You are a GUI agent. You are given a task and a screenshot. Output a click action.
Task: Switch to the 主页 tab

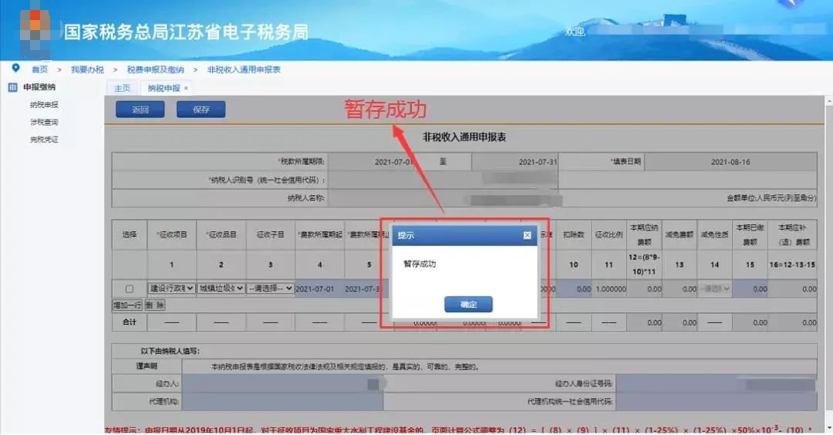pos(122,88)
